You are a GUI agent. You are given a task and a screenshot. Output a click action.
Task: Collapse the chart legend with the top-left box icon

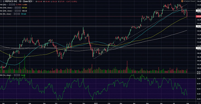[1, 1]
